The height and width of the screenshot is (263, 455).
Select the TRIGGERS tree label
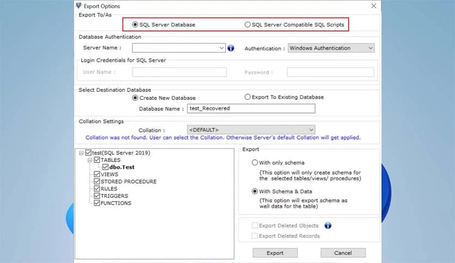click(114, 196)
